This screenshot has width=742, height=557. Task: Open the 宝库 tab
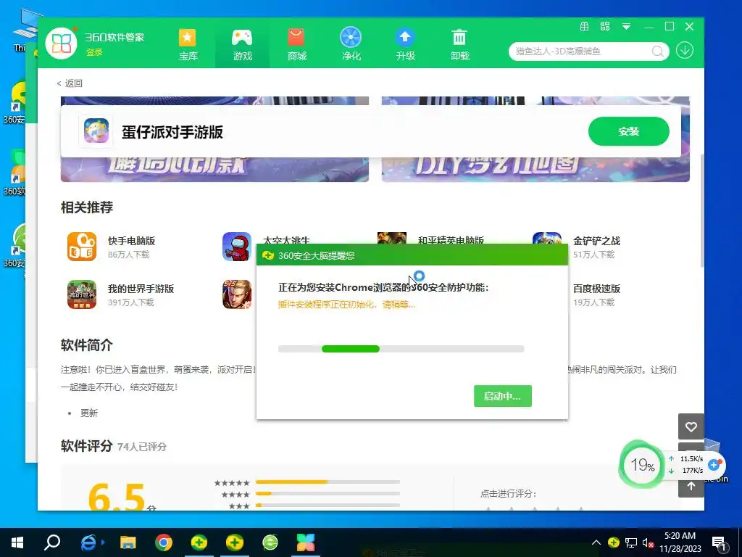click(x=188, y=46)
